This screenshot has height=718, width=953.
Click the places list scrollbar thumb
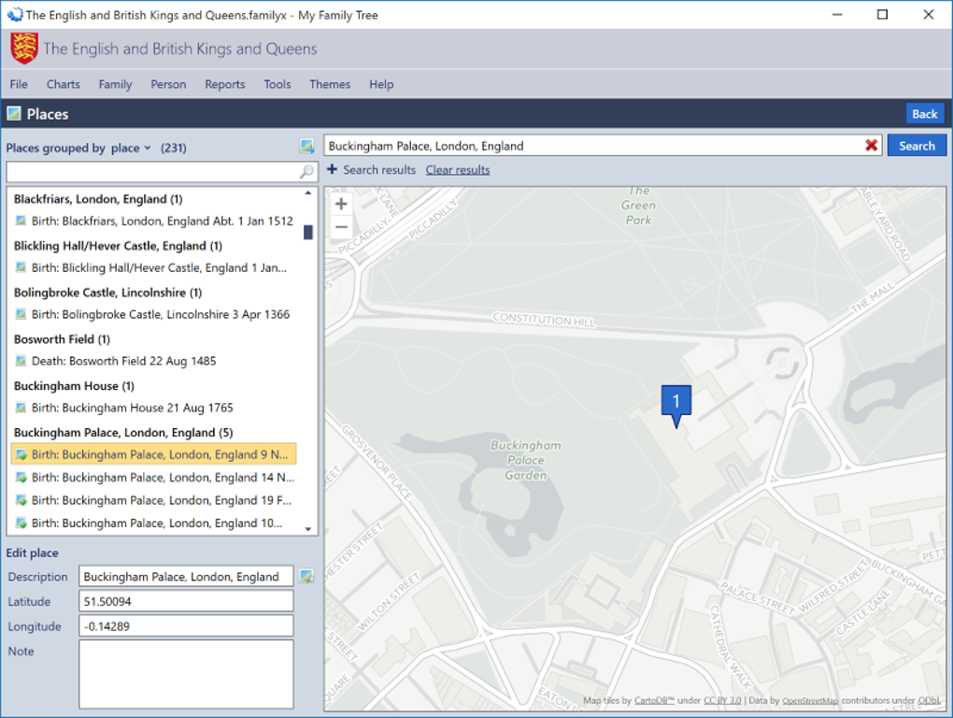click(x=308, y=232)
